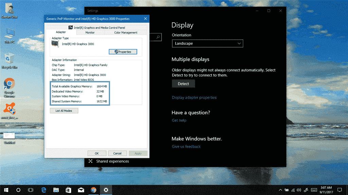Maximize the Settings window

(269, 11)
